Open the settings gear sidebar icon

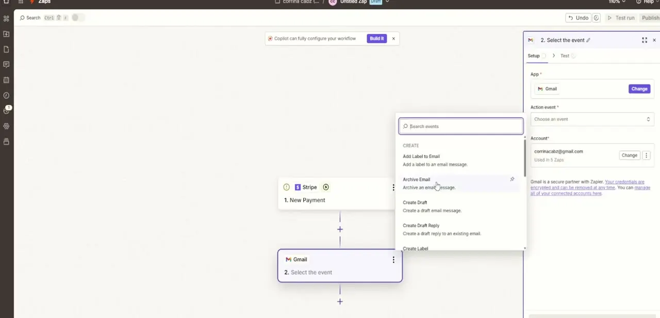6,126
